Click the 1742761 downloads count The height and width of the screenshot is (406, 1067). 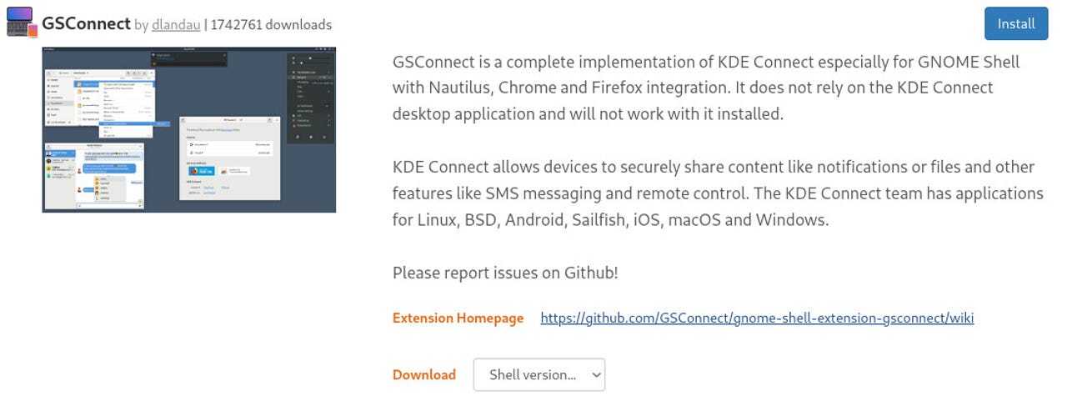(x=271, y=25)
